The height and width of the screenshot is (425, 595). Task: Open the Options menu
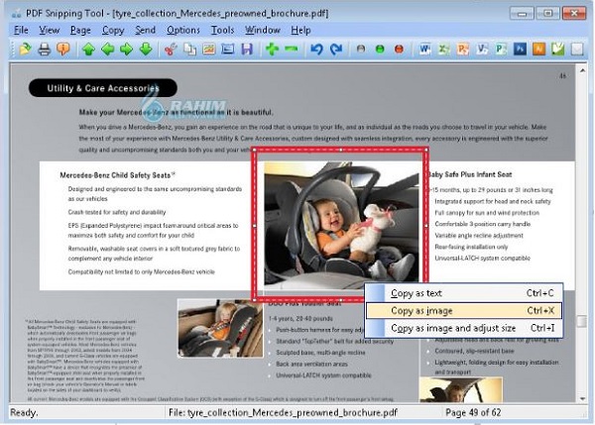click(x=183, y=30)
